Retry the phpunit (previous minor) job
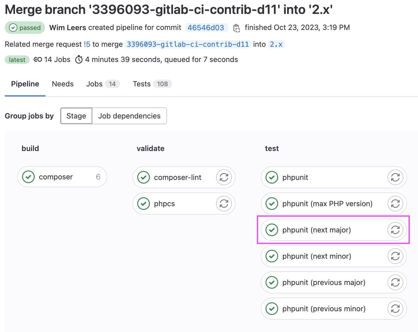The image size is (418, 332). 395,309
